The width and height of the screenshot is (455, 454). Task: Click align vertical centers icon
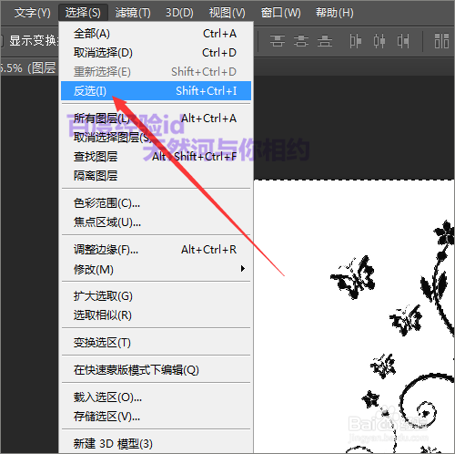(x=301, y=41)
